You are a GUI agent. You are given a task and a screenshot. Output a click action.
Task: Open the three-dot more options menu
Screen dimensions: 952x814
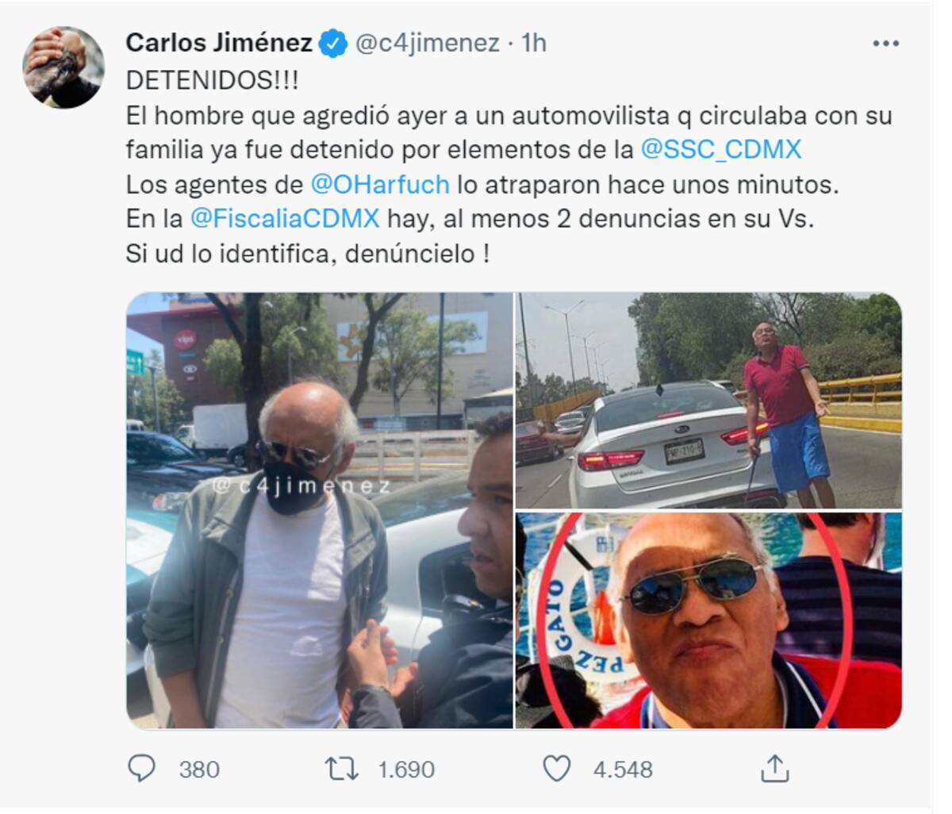pyautogui.click(x=885, y=43)
